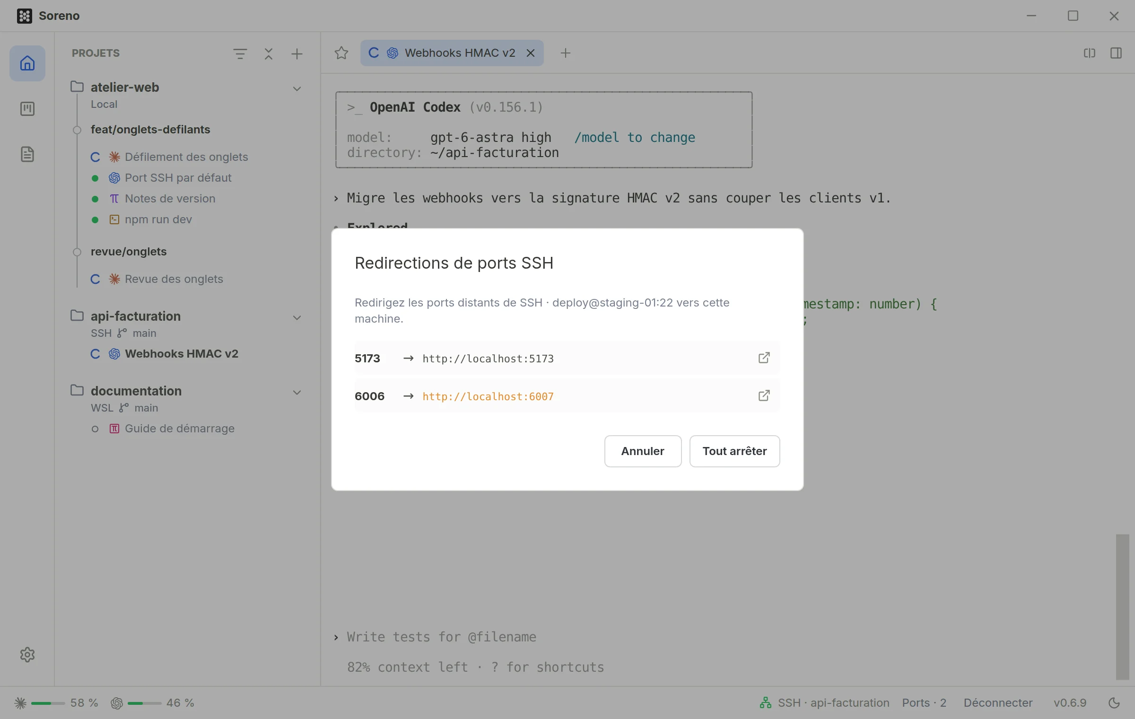Open Revue des onglets session
The width and height of the screenshot is (1135, 719).
(174, 279)
